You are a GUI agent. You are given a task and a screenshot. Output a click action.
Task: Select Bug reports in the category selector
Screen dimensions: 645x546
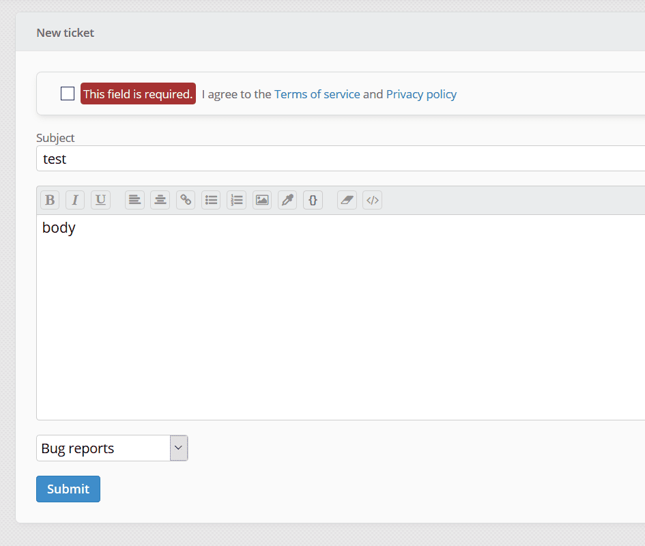[102, 448]
